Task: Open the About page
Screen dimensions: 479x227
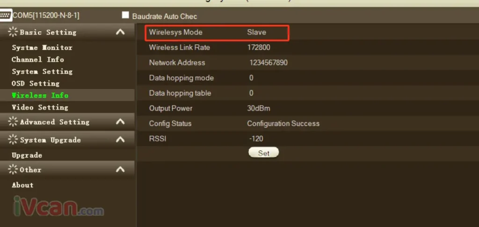Action: (22, 185)
